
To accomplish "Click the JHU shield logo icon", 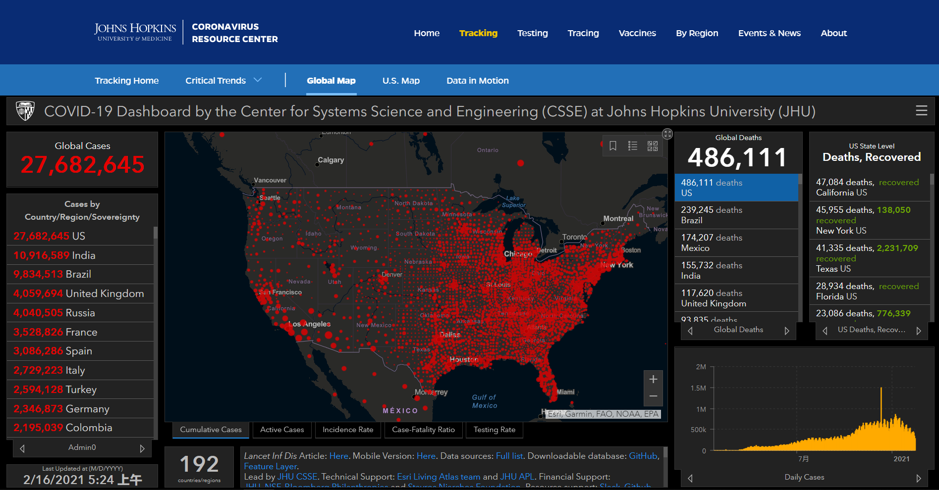I will tap(25, 111).
